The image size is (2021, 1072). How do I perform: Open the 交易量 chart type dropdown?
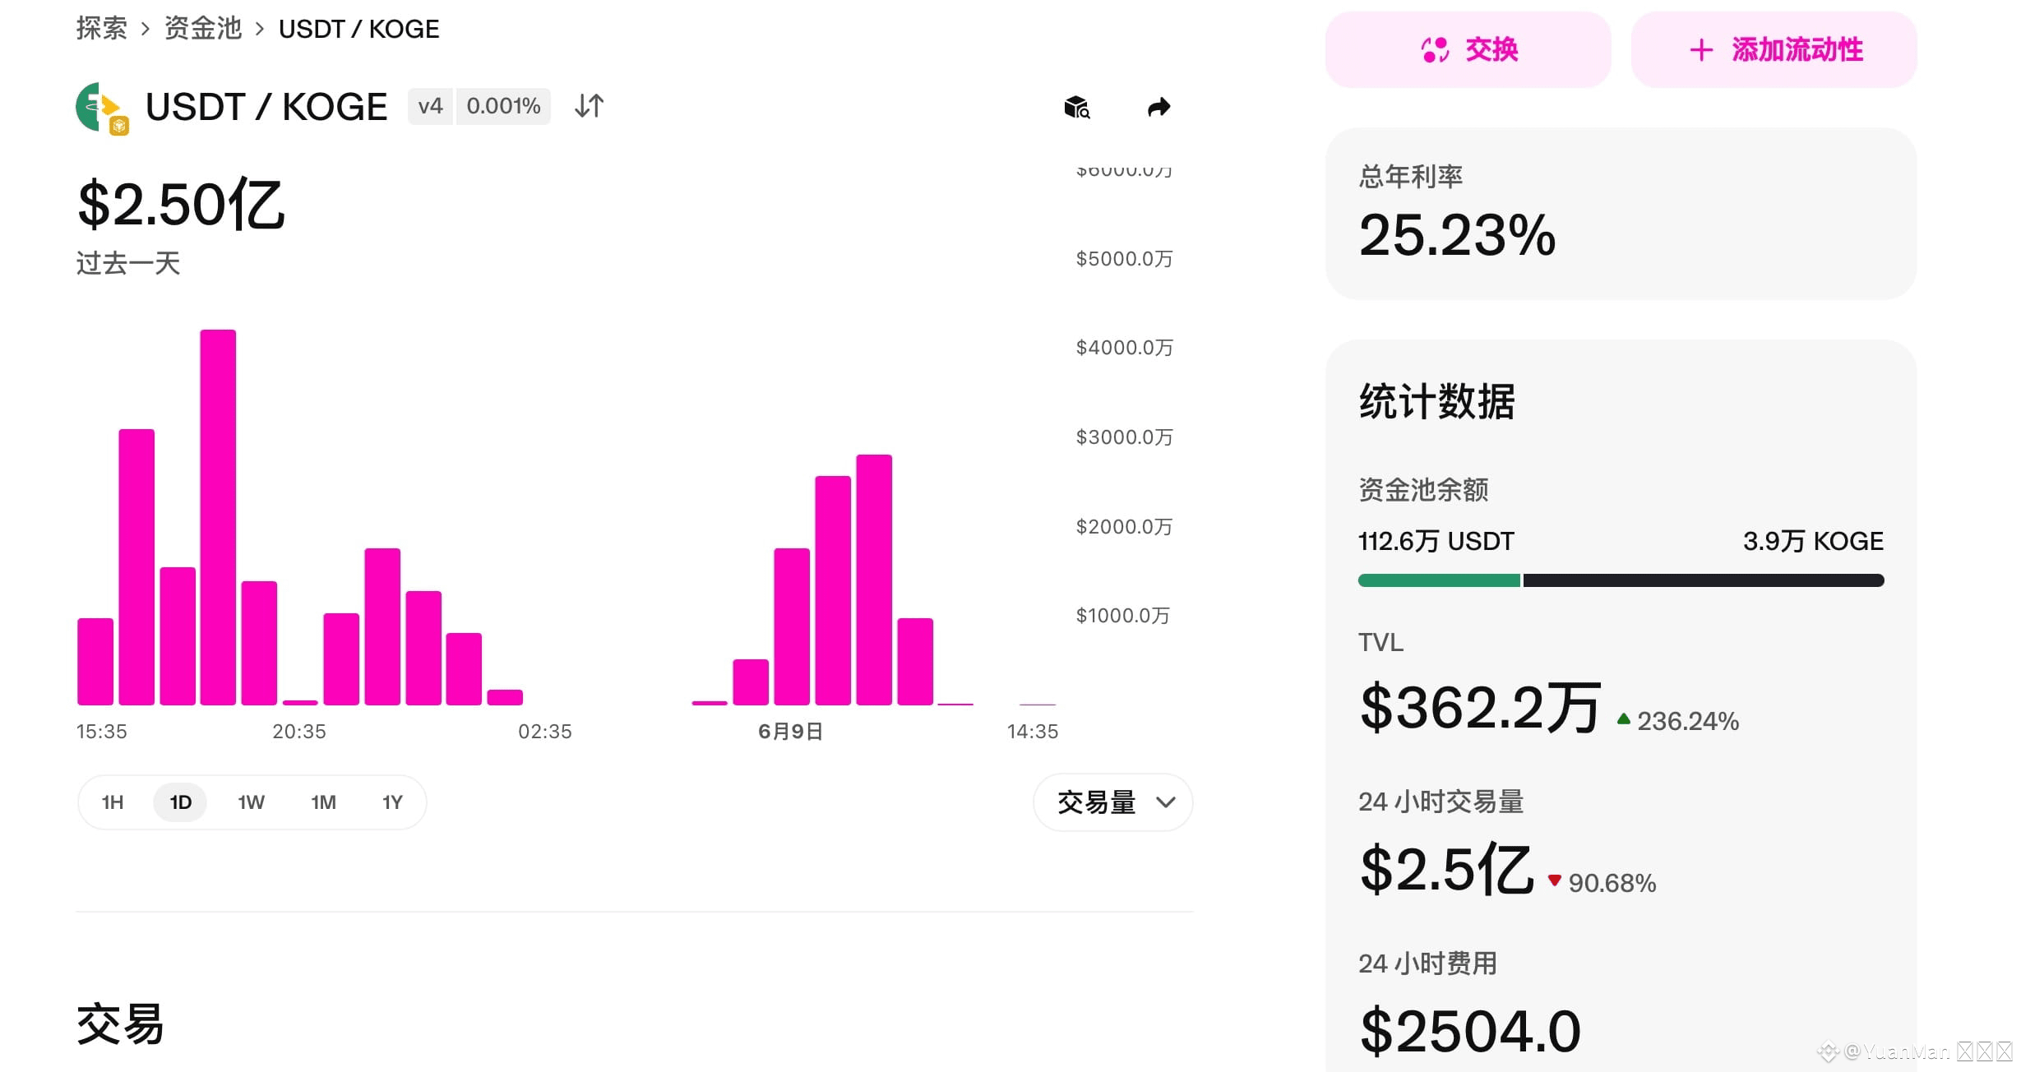pyautogui.click(x=1112, y=802)
